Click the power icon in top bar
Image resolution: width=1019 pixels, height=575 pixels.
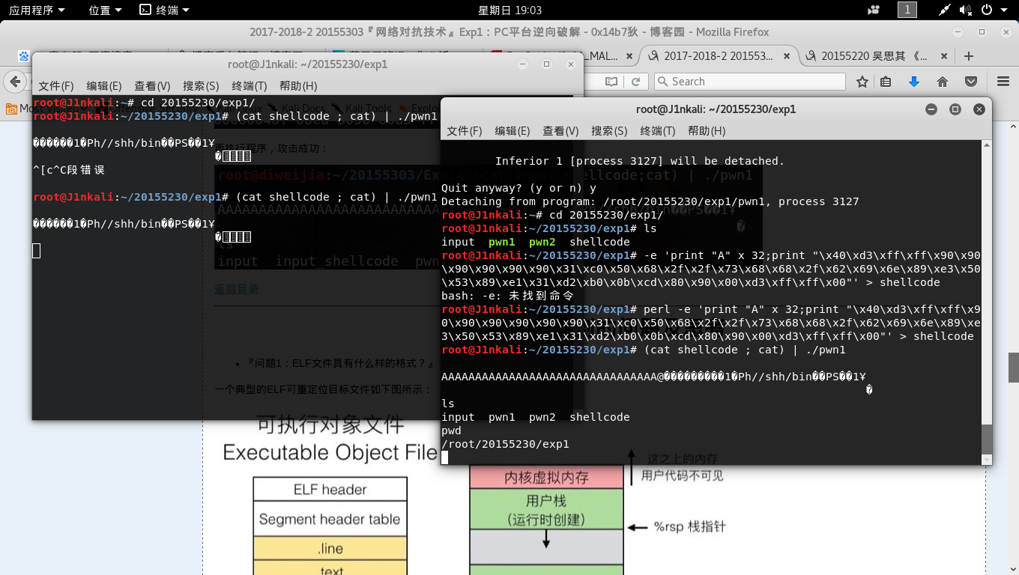986,10
